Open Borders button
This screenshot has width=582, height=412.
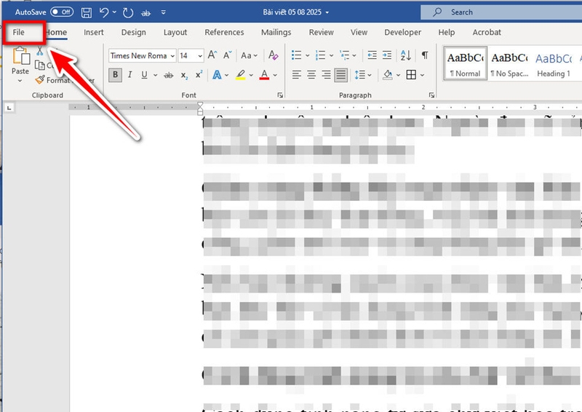click(411, 75)
